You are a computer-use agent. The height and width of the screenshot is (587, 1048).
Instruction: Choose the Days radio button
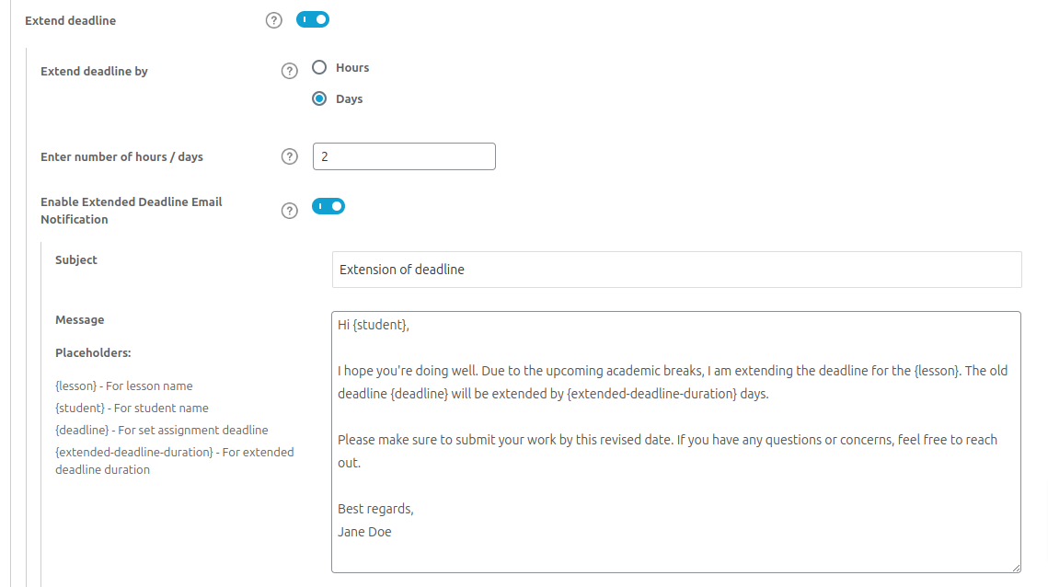click(319, 98)
